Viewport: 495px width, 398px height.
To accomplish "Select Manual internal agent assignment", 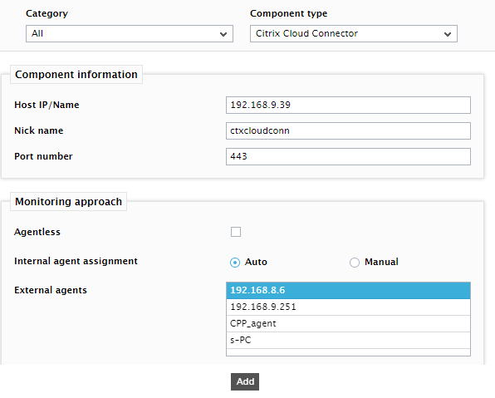I will pos(355,263).
